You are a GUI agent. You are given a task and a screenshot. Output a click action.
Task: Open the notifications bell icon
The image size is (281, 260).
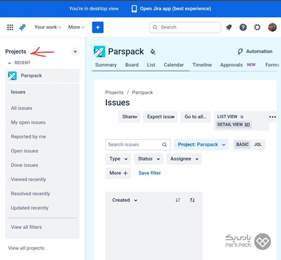pos(229,27)
